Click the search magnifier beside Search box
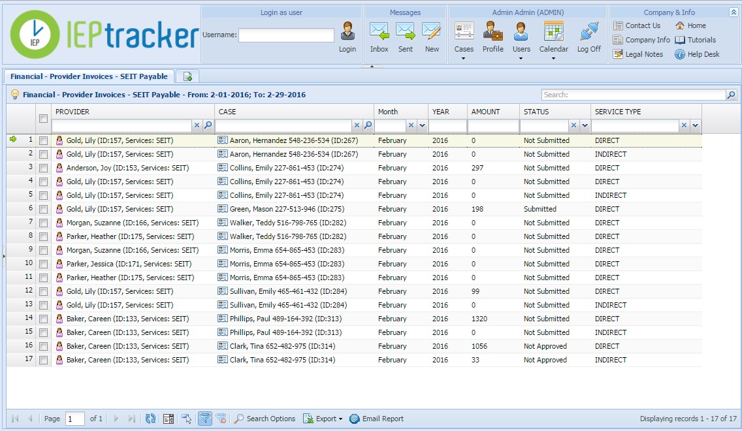This screenshot has height=431, width=742. (x=731, y=95)
